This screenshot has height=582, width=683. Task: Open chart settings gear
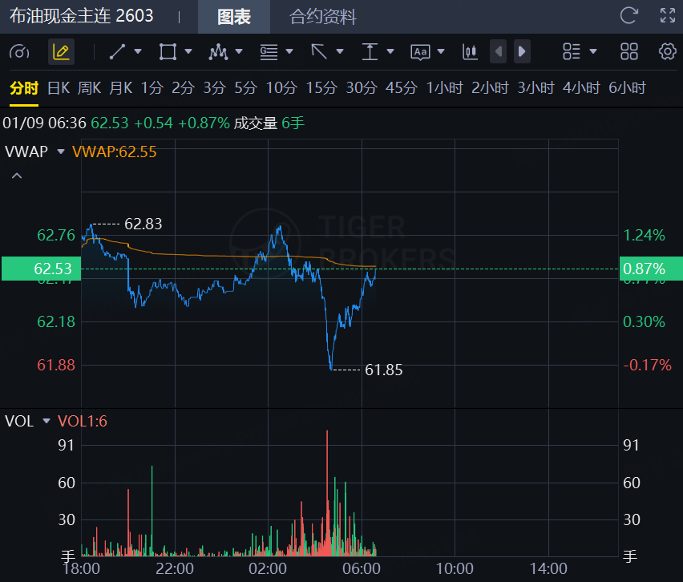tap(667, 52)
